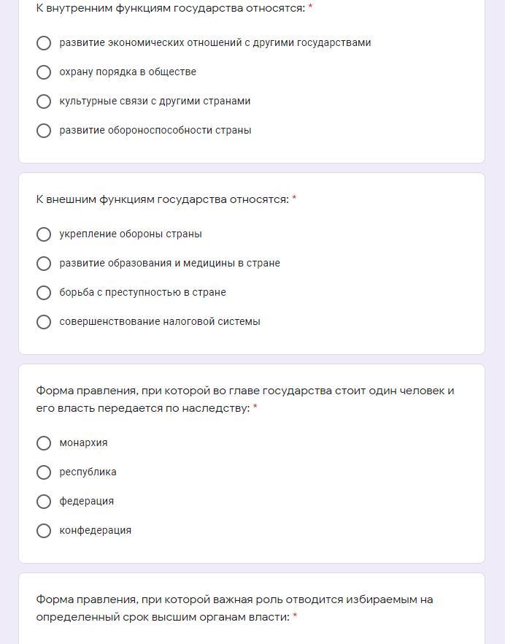
Task: Select the 'монархия' radio button
Action: [44, 443]
